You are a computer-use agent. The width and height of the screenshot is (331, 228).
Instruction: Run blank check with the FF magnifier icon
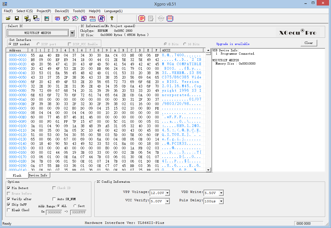pos(66,18)
